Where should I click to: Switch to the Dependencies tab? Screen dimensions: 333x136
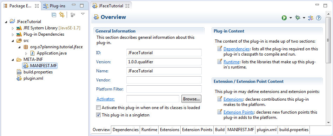coord(126,130)
